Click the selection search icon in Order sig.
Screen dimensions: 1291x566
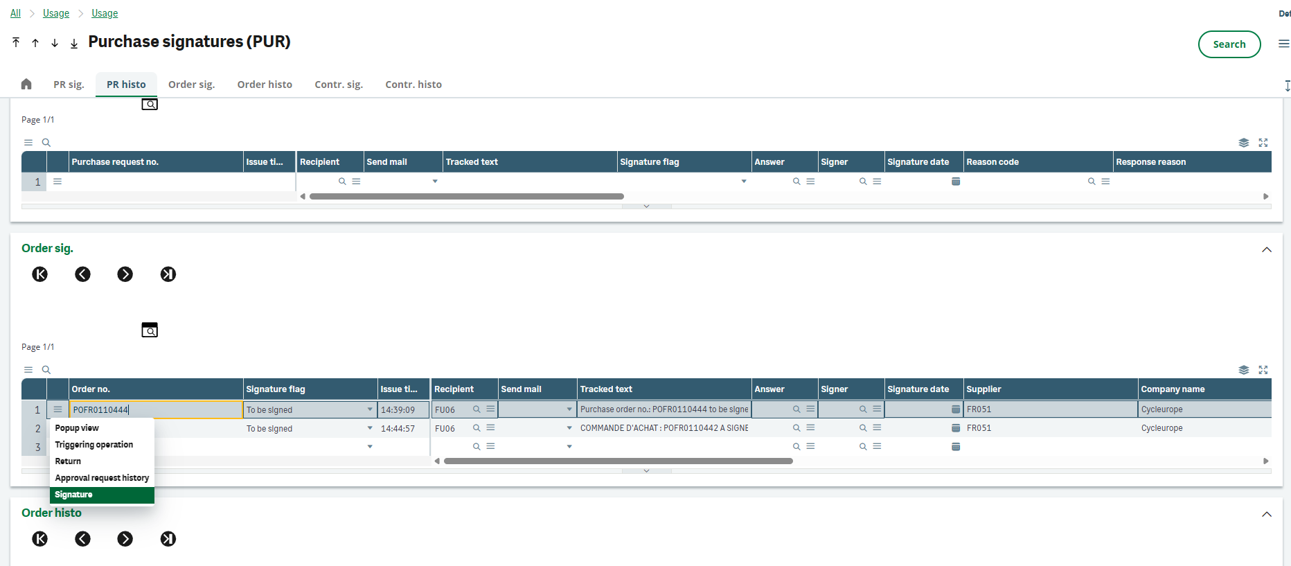click(x=150, y=330)
